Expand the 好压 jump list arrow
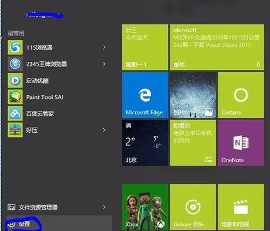 pyautogui.click(x=104, y=130)
